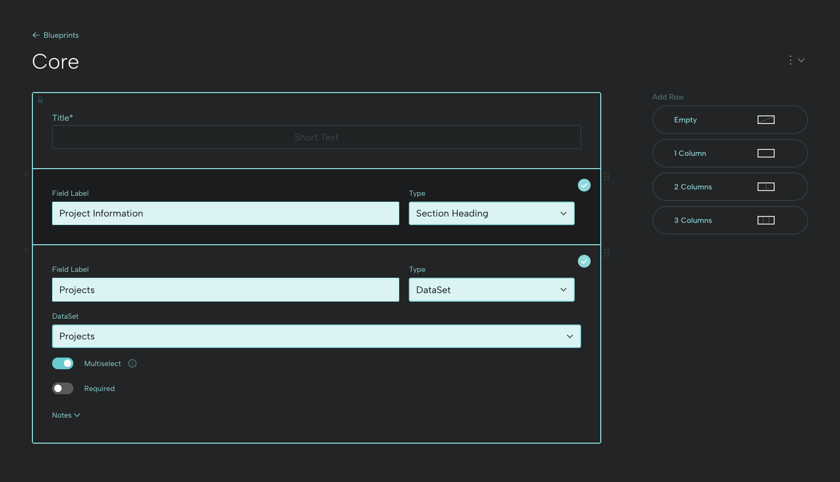Edit the Projects field label input
Viewport: 840px width, 482px height.
pos(225,290)
